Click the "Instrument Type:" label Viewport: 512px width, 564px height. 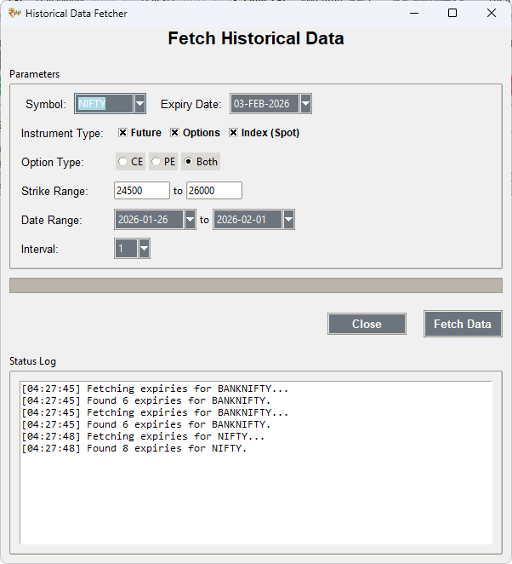coord(62,134)
